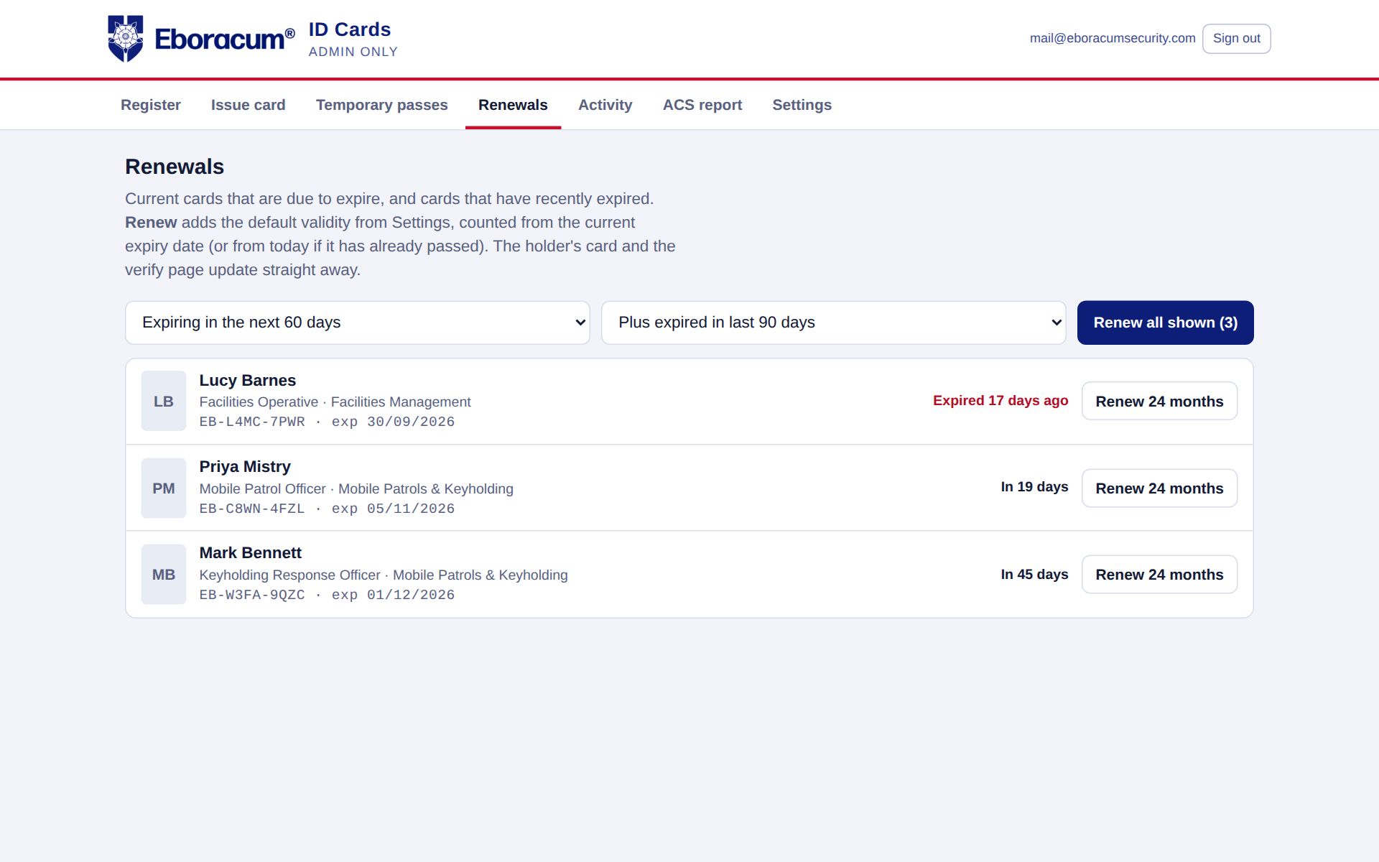Viewport: 1379px width, 862px height.
Task: Renew Lucy Barnes' card for 24 months
Action: (x=1159, y=401)
